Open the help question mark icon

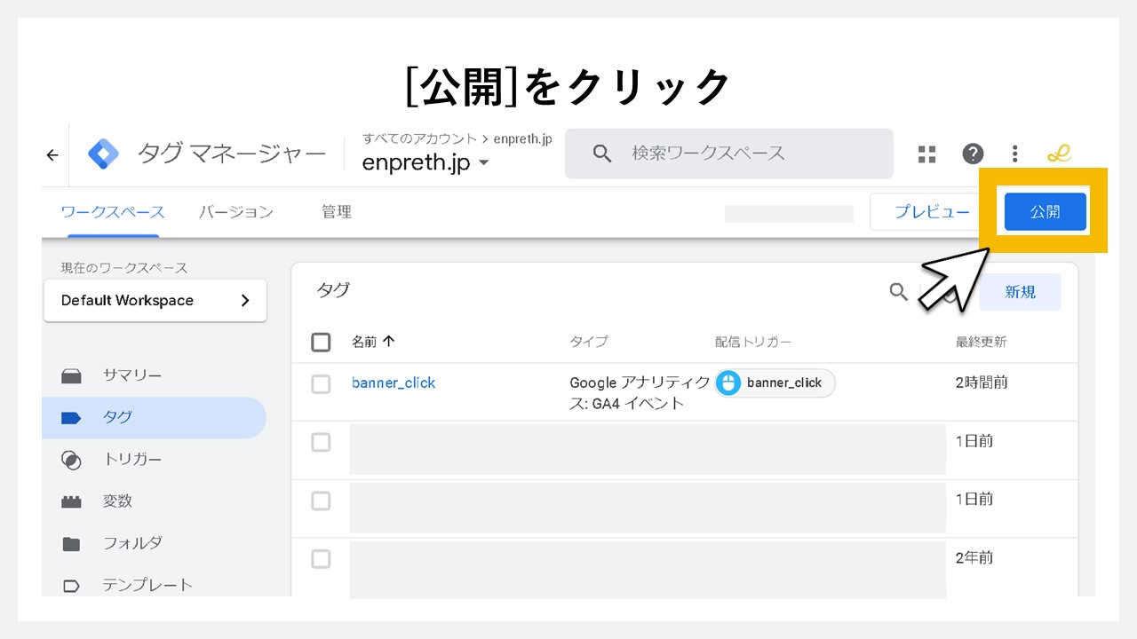point(973,154)
